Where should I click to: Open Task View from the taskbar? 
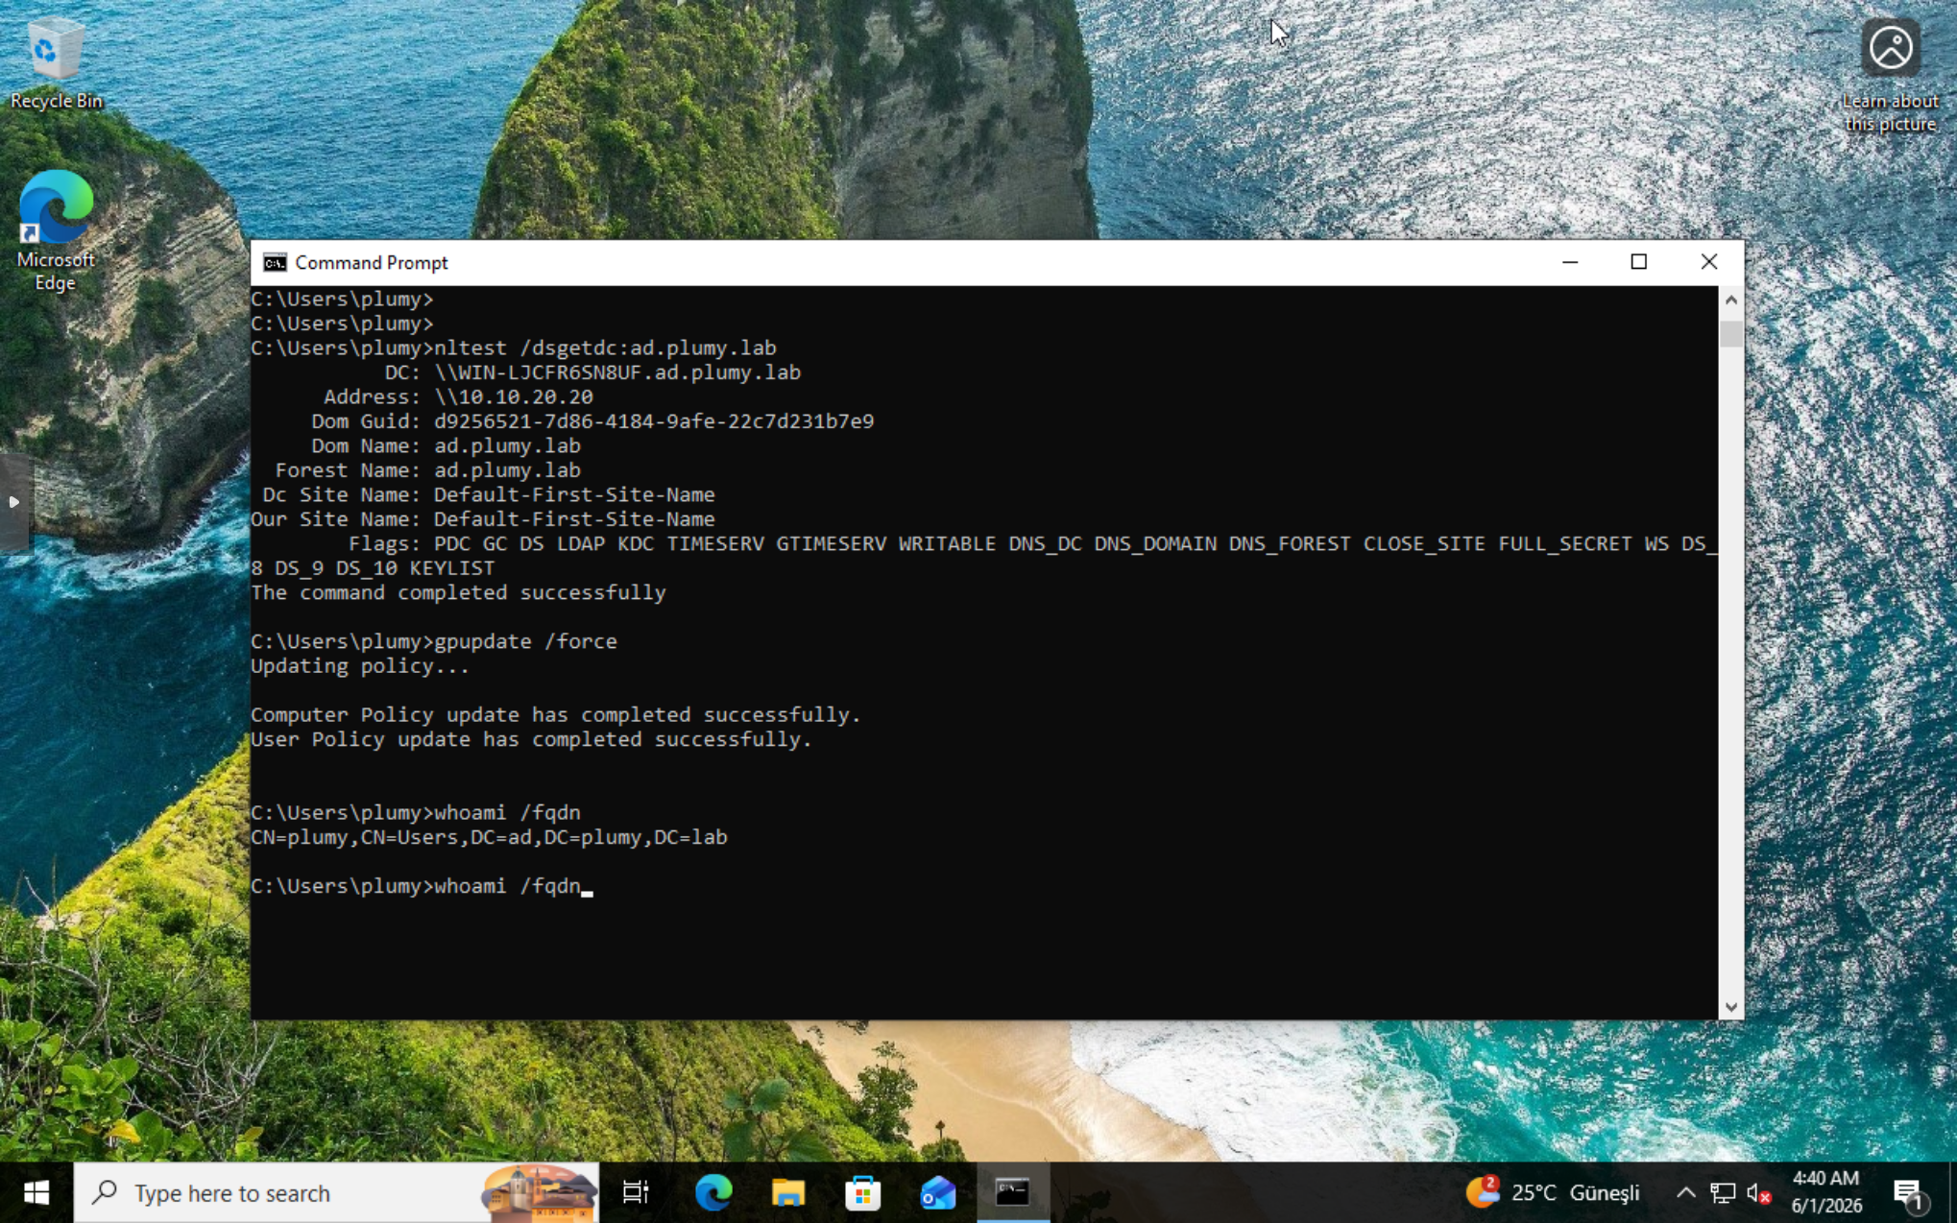[636, 1192]
